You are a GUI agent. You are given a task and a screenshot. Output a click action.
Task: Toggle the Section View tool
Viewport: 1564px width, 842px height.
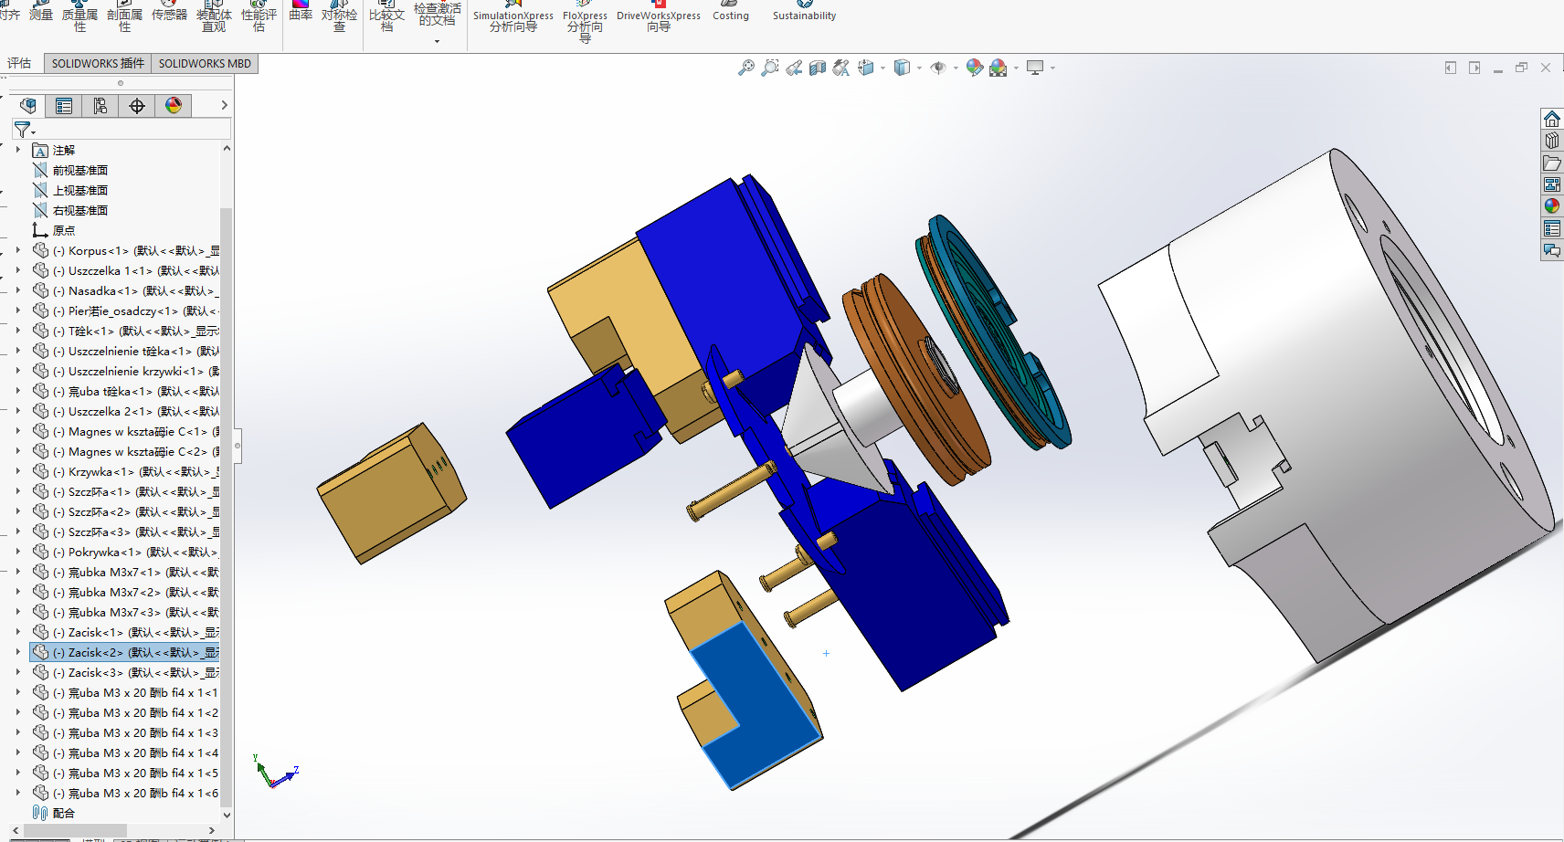(818, 68)
